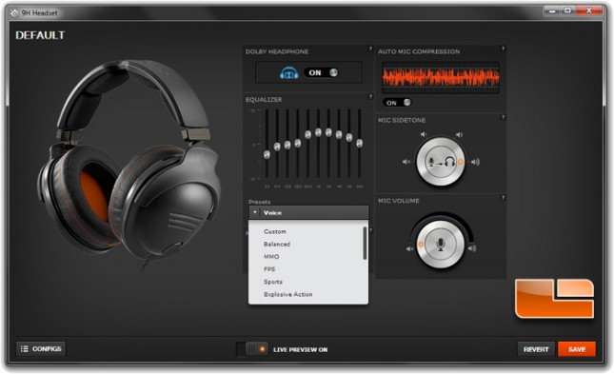The width and height of the screenshot is (614, 374).
Task: Open the Presets dropdown showing Voice
Action: coord(308,212)
